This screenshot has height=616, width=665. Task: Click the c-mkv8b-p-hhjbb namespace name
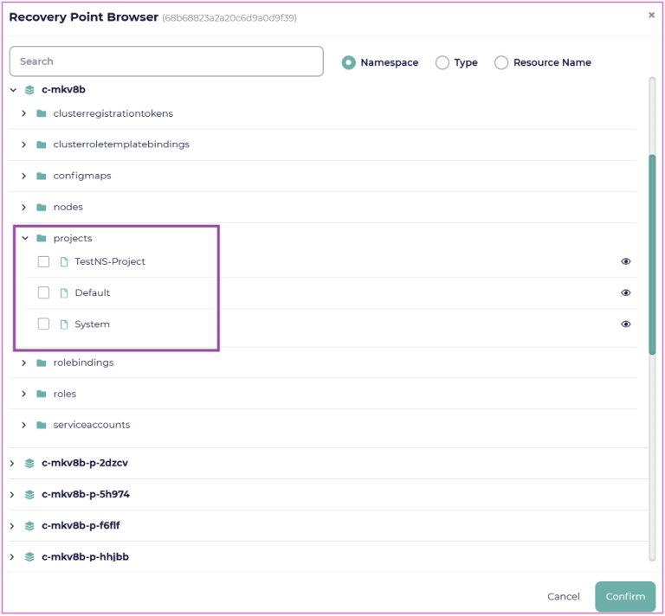(85, 557)
